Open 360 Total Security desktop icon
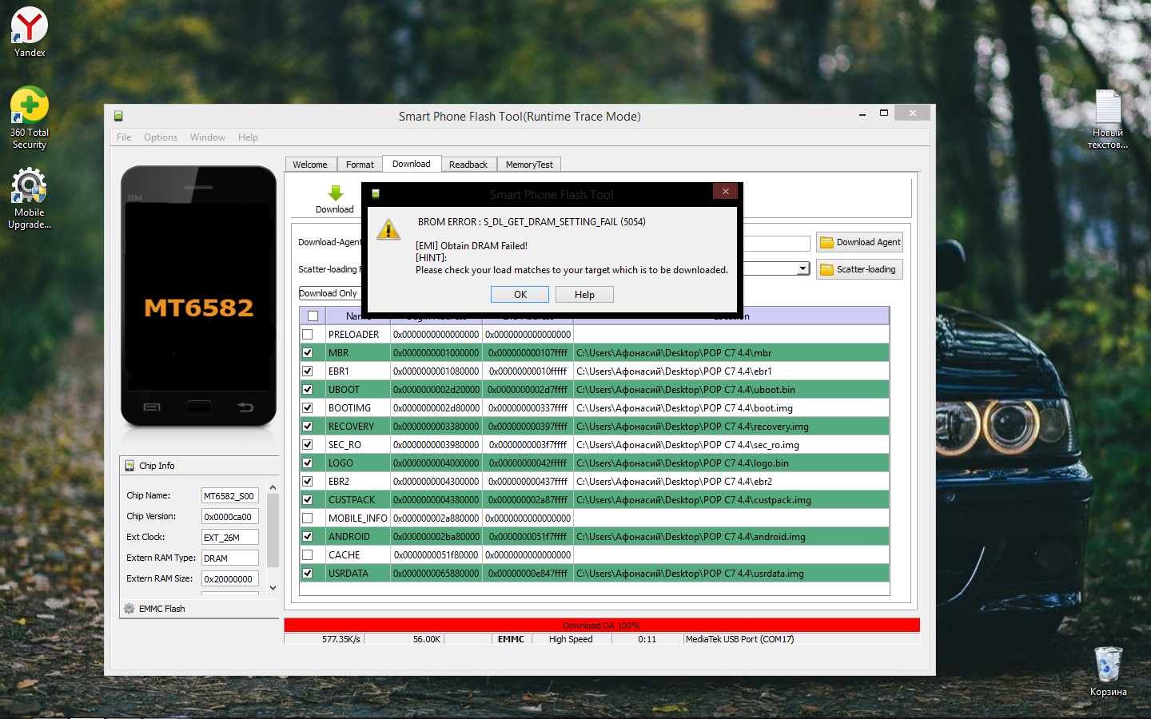This screenshot has width=1151, height=719. (x=30, y=105)
